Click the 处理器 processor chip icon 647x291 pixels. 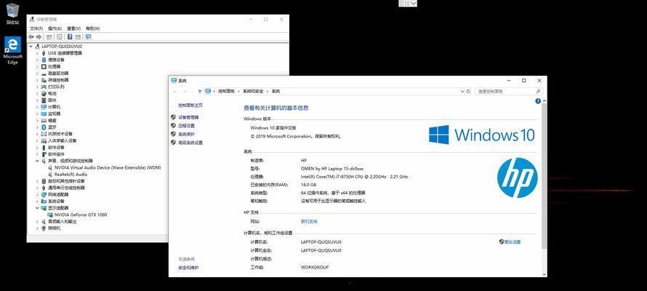44,66
